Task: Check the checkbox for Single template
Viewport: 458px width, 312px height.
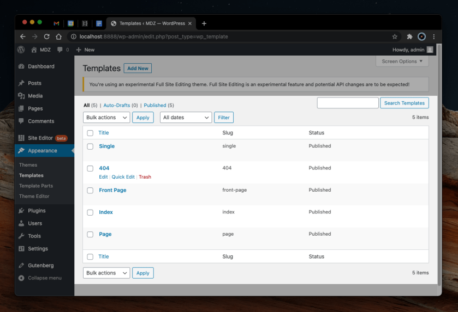Action: pyautogui.click(x=90, y=146)
